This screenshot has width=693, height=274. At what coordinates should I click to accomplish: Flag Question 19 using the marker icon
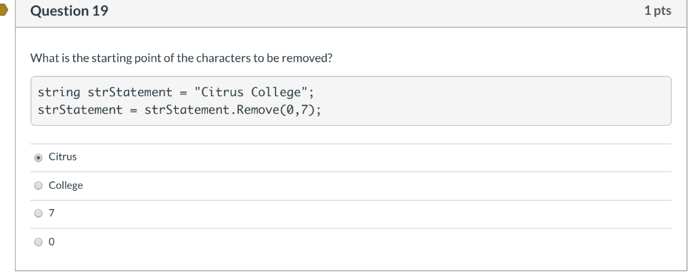click(x=3, y=10)
